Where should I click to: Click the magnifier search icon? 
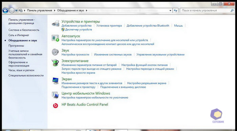pos(232,10)
